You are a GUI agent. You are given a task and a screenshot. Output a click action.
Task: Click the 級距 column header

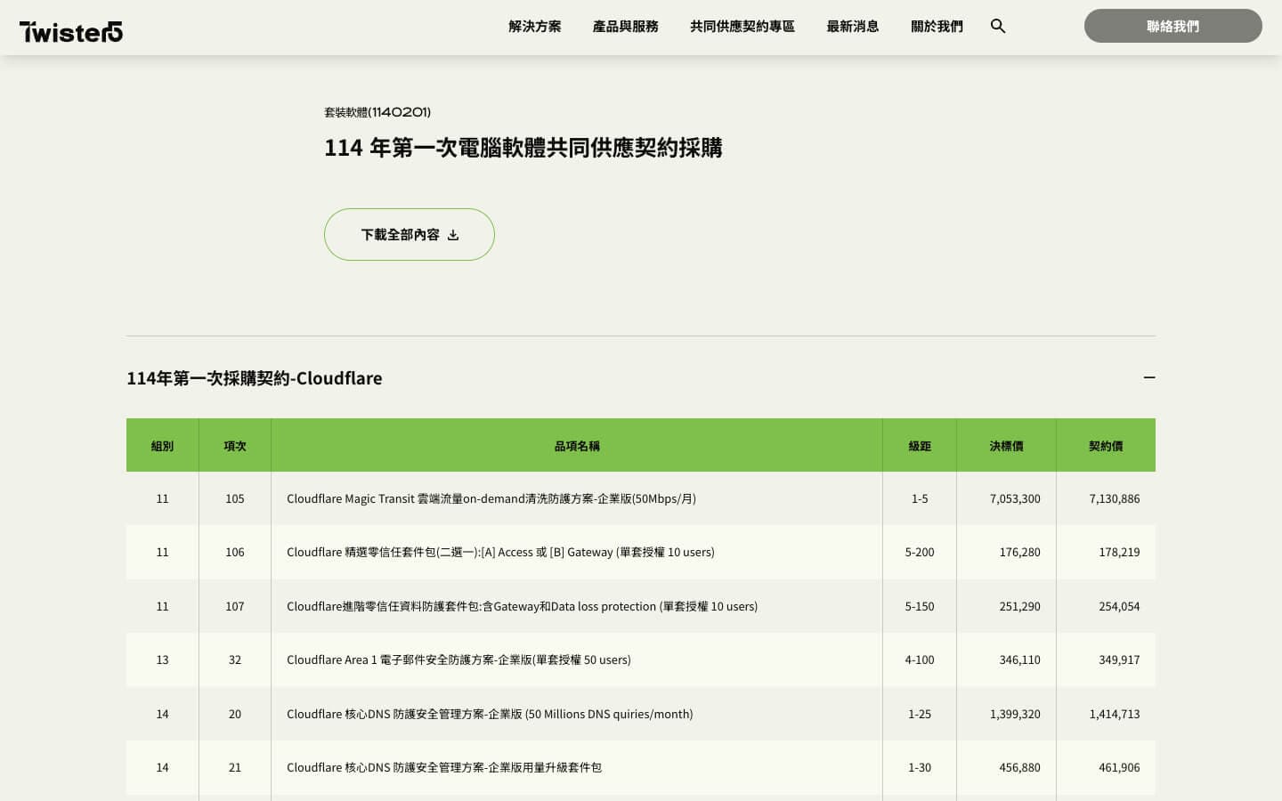(920, 445)
